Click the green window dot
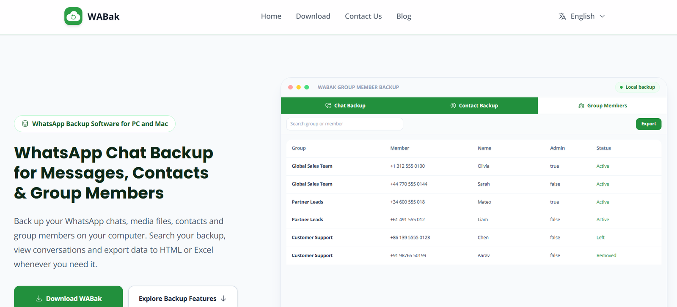This screenshot has width=677, height=307. (307, 87)
